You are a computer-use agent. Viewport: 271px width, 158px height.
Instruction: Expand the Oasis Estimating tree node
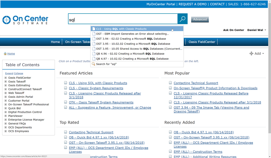pos(5,85)
